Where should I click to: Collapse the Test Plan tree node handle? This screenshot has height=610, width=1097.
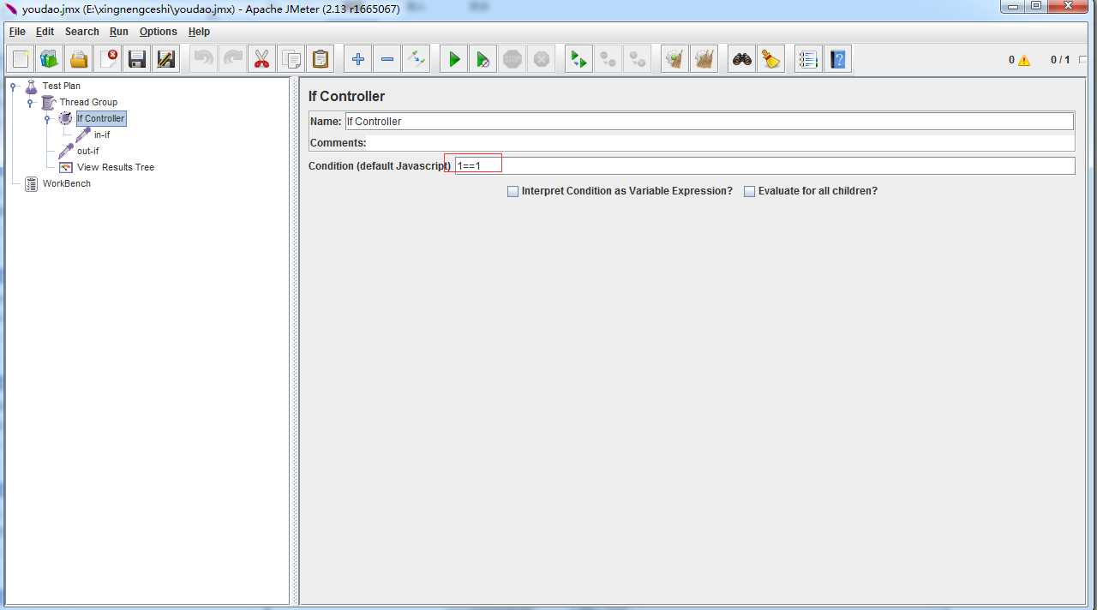coord(14,86)
